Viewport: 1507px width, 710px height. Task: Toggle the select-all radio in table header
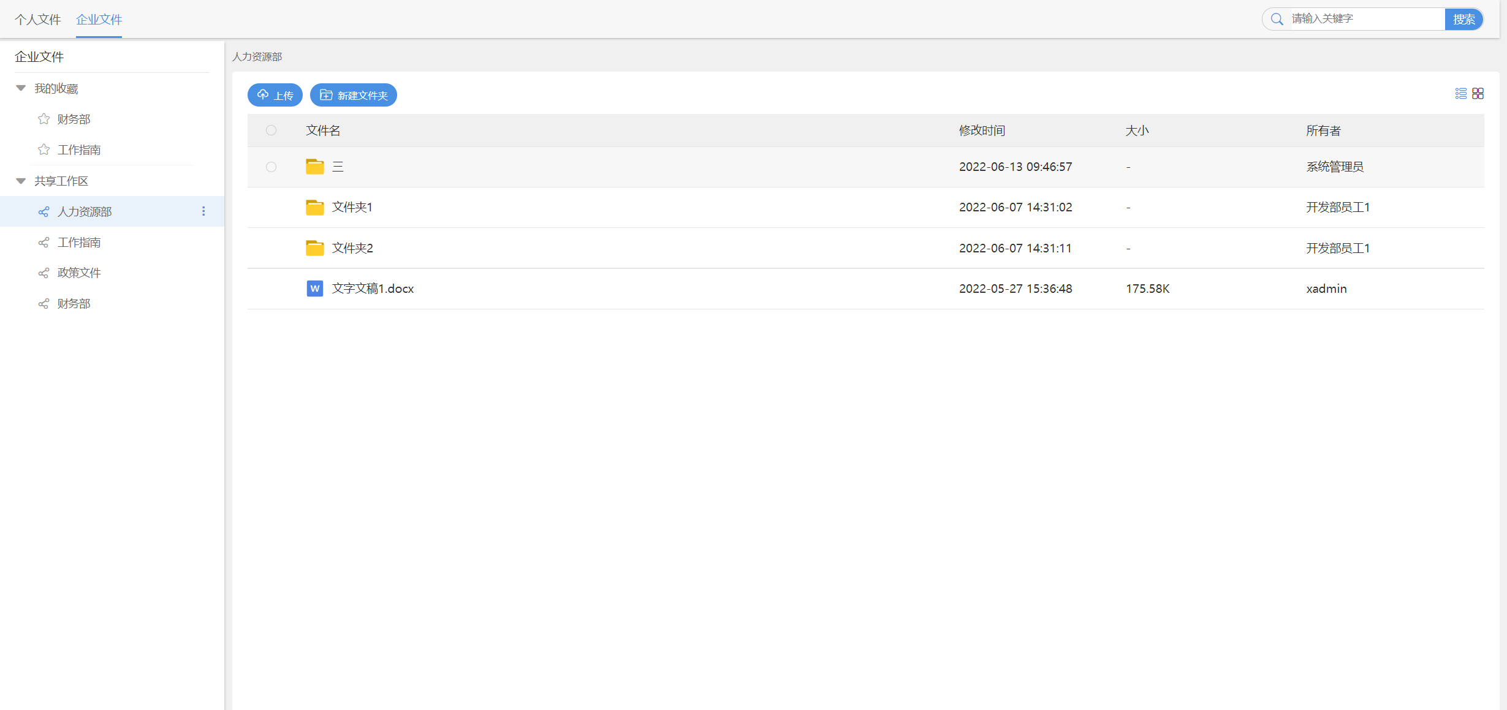(x=271, y=130)
